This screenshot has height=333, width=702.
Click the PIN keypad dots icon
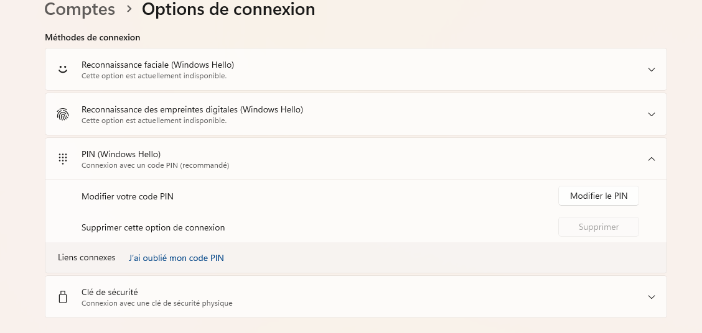[x=63, y=158]
